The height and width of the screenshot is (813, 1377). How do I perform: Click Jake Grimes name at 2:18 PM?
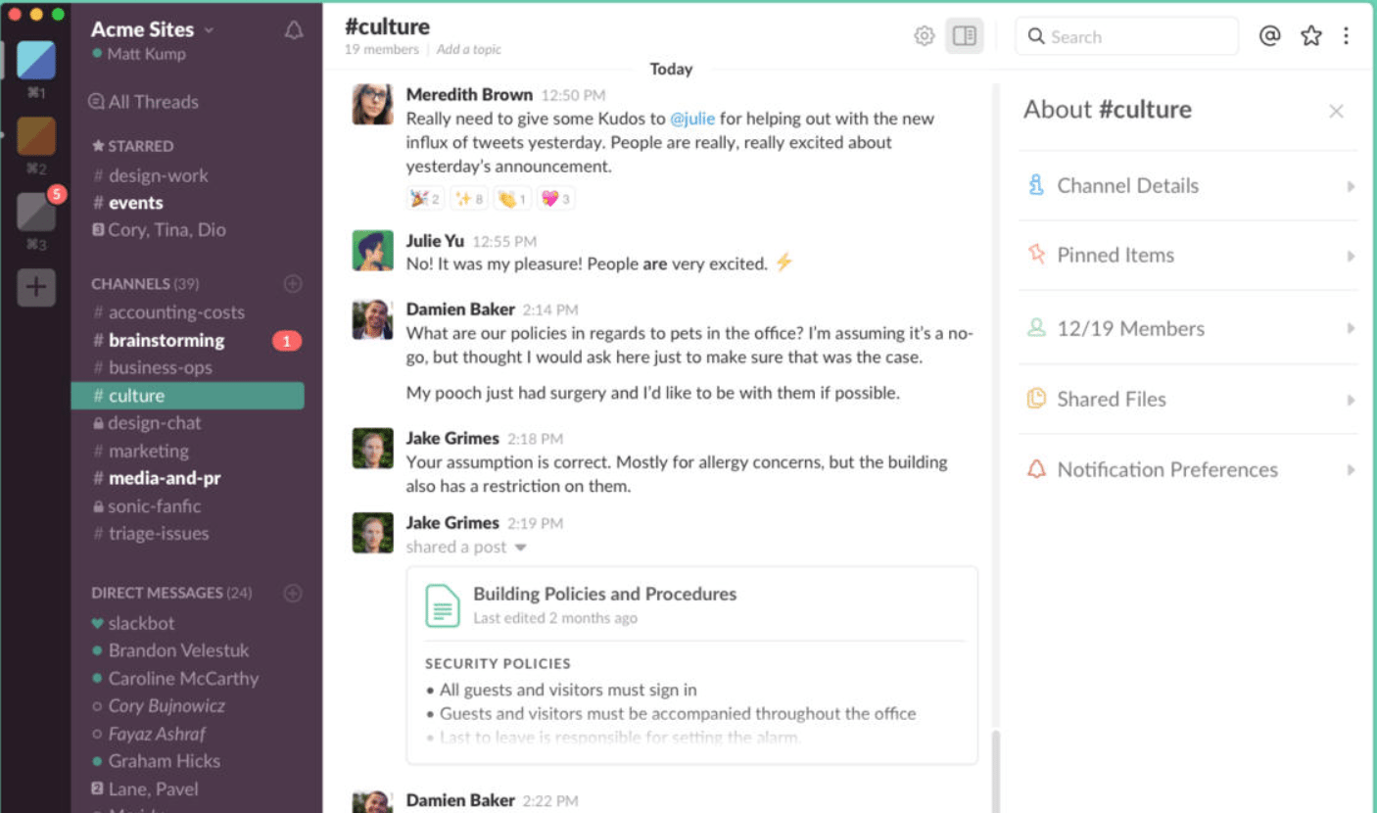pyautogui.click(x=452, y=438)
